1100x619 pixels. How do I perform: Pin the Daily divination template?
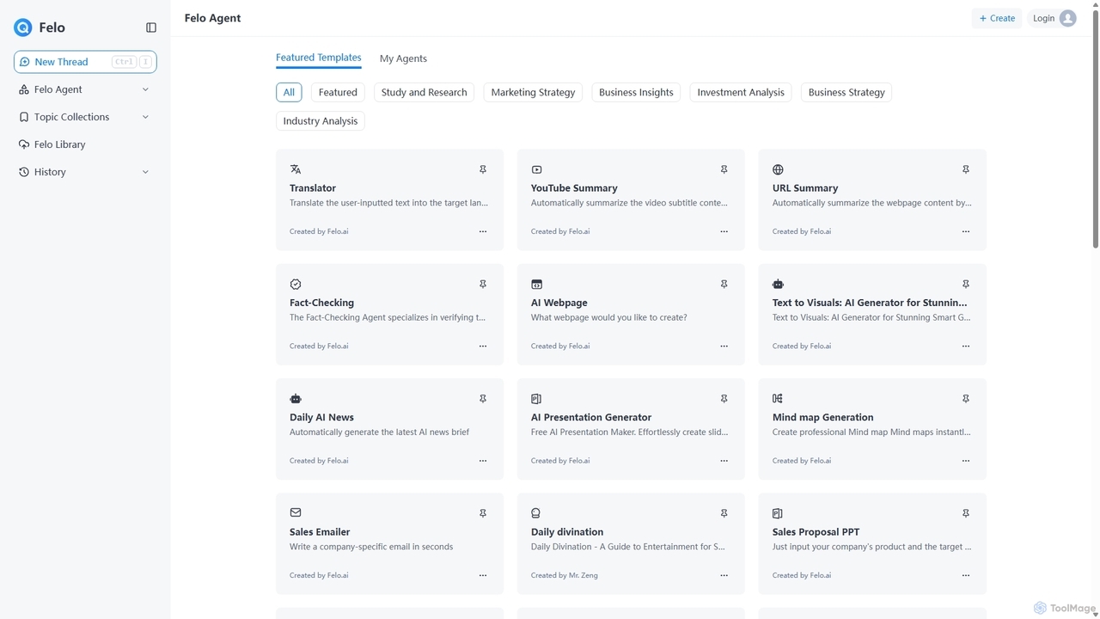point(724,513)
